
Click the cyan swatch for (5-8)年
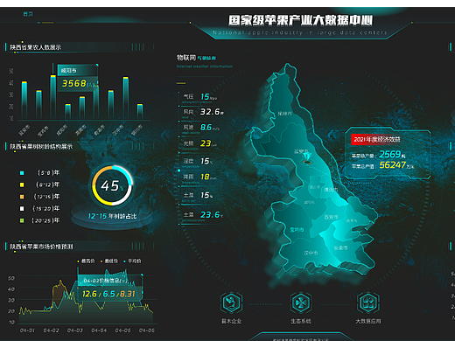pos(22,173)
